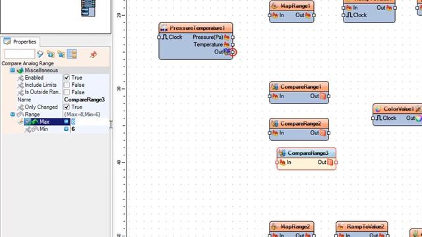Click the PressureTemperature1 component icon
422x237 pixels.
[164, 28]
